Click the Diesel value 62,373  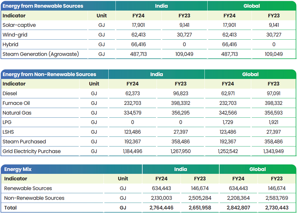[x=133, y=93]
